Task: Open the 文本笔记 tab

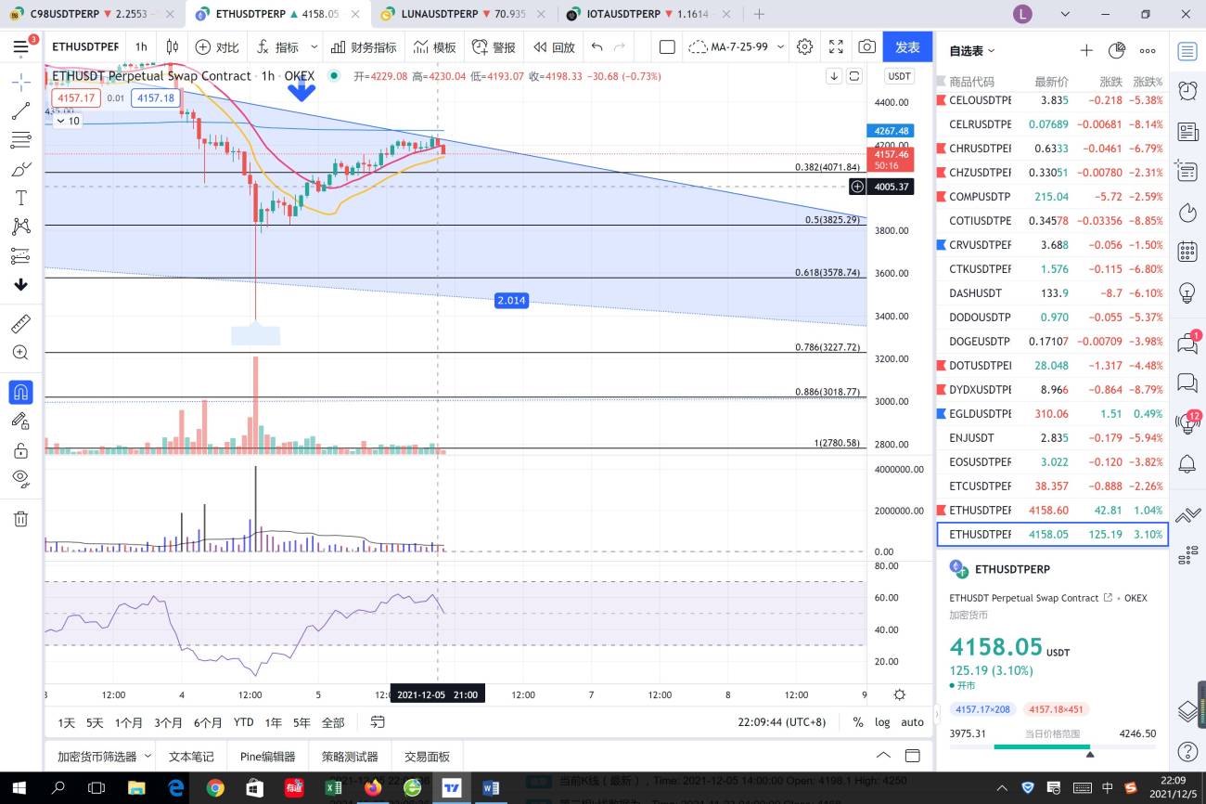Action: (191, 757)
